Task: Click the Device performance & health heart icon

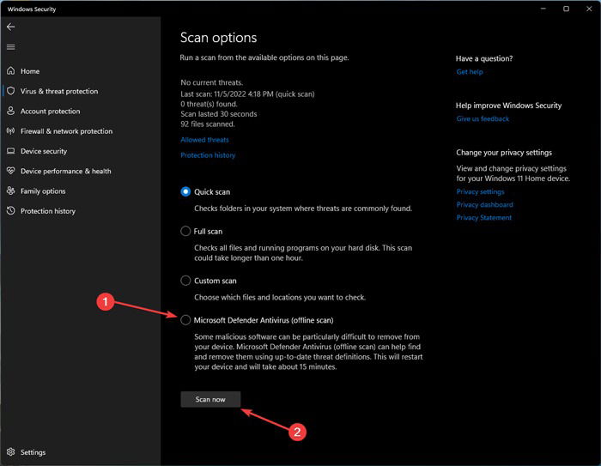Action: tap(10, 171)
